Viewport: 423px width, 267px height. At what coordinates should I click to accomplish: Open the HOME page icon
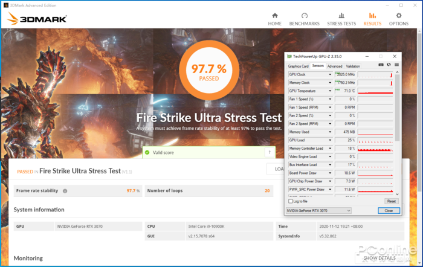click(275, 16)
